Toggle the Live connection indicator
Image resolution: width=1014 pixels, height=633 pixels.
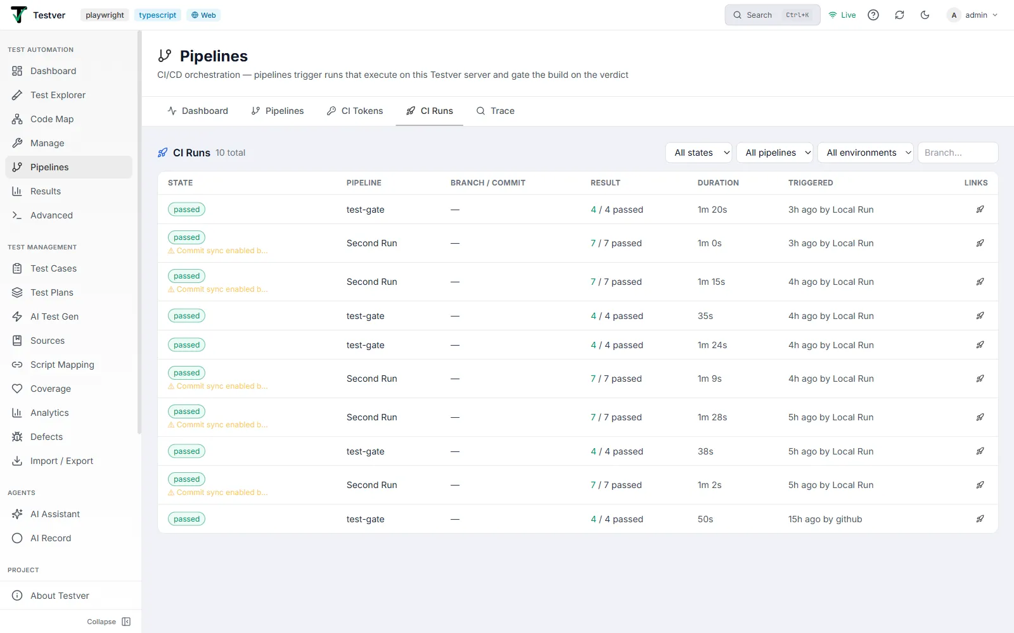[842, 15]
